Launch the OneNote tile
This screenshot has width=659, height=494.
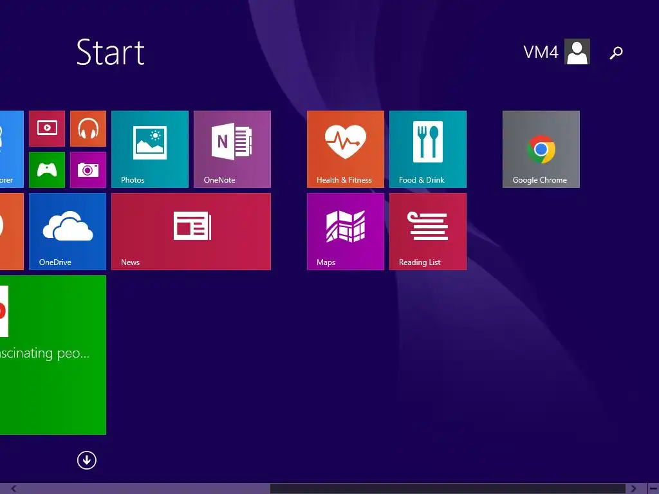pos(232,149)
